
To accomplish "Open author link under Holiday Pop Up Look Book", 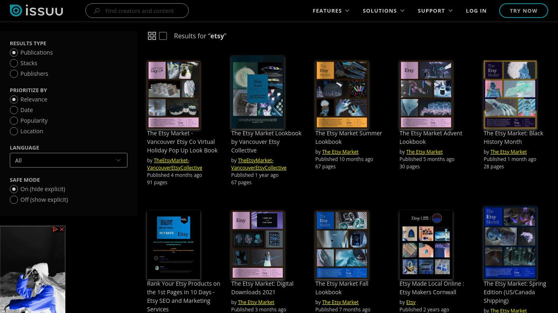I will point(174,164).
